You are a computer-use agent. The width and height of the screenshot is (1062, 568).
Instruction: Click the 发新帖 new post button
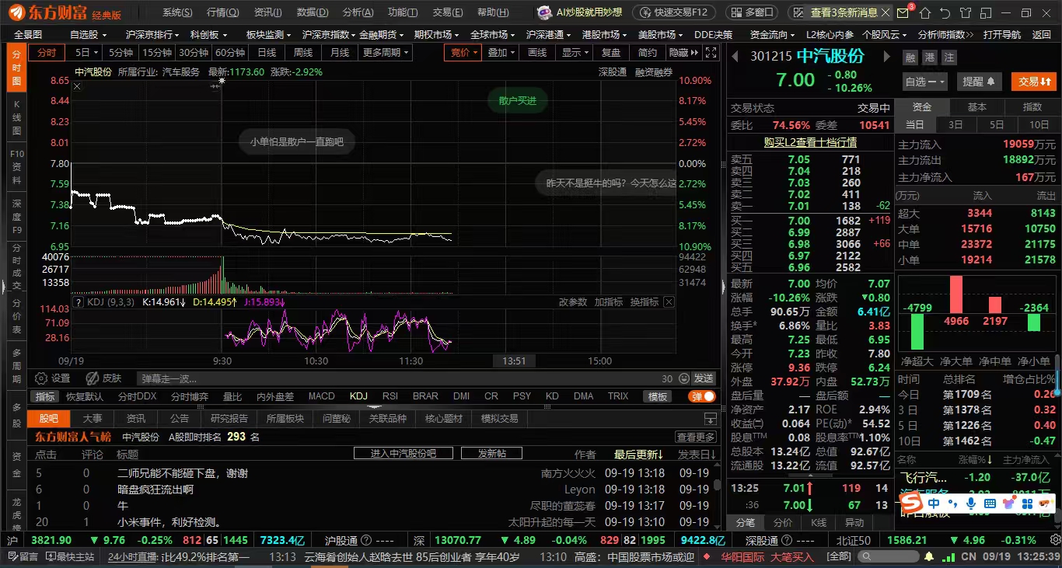(491, 453)
